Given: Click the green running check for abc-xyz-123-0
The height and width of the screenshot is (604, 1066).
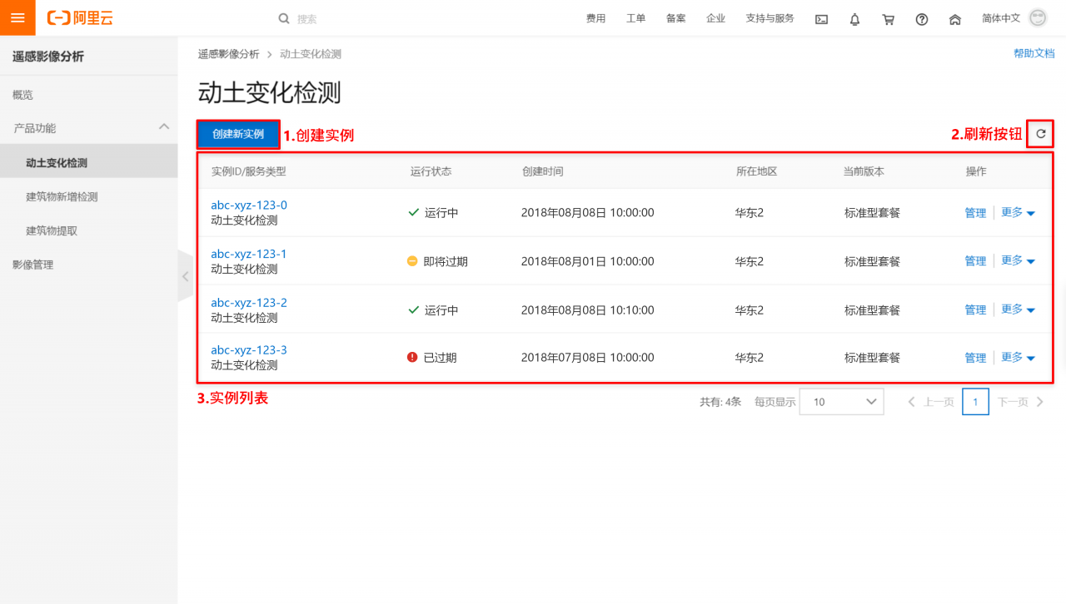Looking at the screenshot, I should [413, 212].
